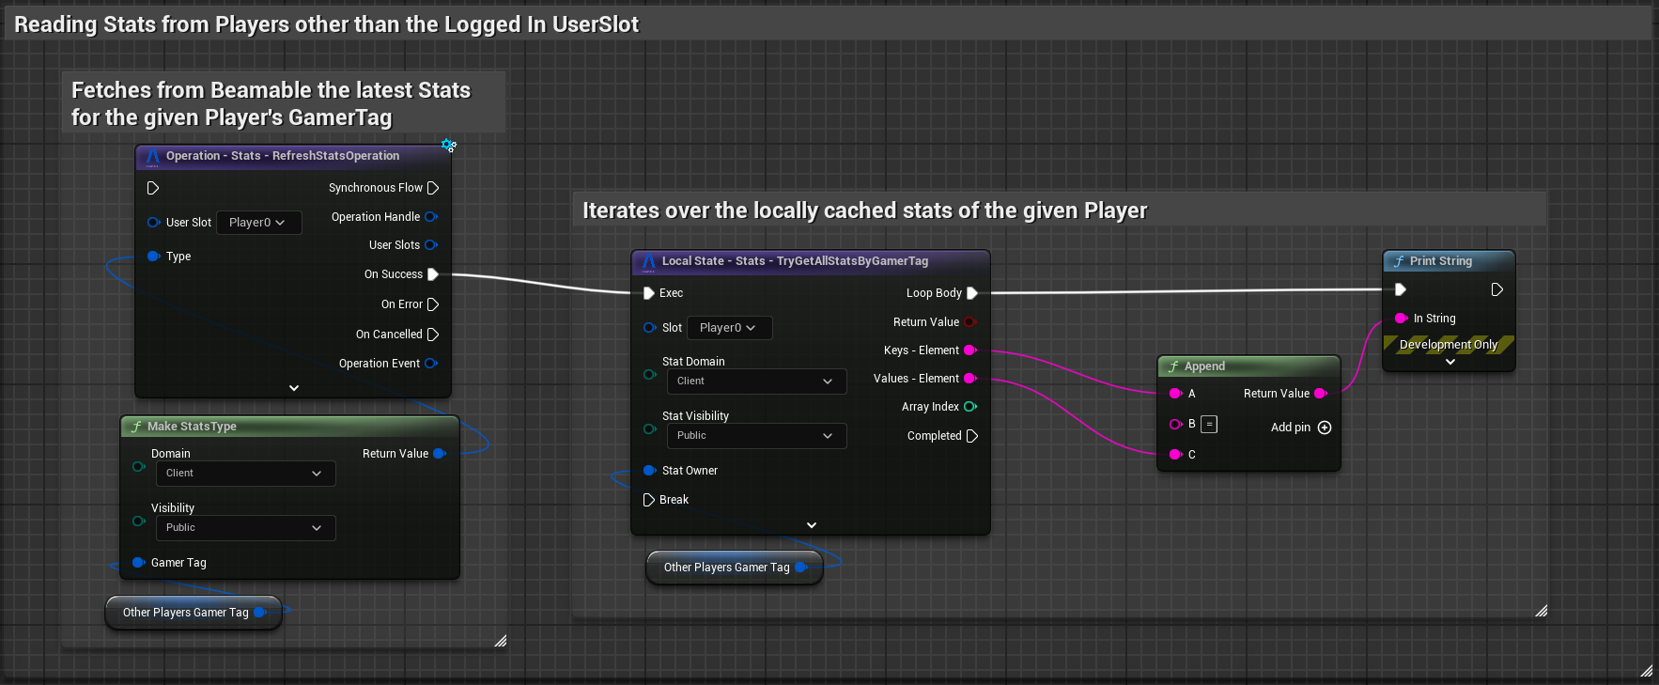Viewport: 1659px width, 685px height.
Task: Click the In String input pin
Action: pyautogui.click(x=1401, y=319)
